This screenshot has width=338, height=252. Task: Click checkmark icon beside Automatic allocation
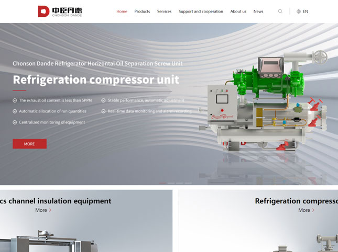click(x=15, y=111)
